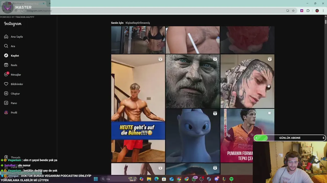Open Ana Sayfa home icon in sidebar
This screenshot has width=327, height=183.
point(6,37)
